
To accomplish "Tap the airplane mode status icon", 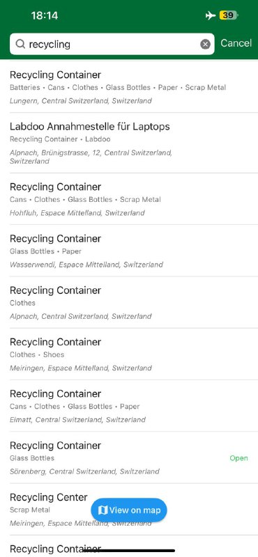I will click(x=211, y=15).
